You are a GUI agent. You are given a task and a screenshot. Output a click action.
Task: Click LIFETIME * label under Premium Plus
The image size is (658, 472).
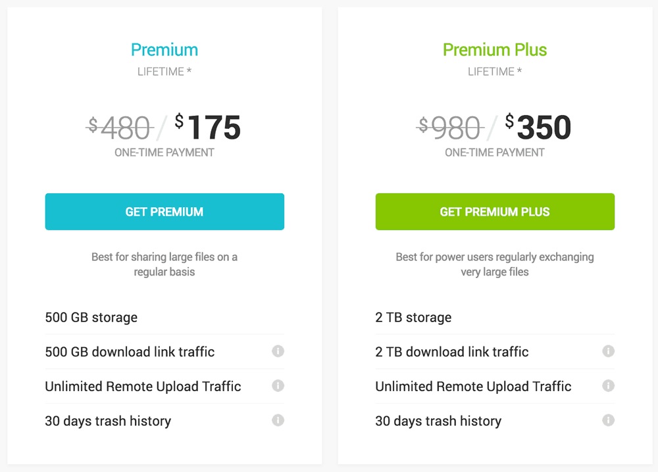coord(495,72)
